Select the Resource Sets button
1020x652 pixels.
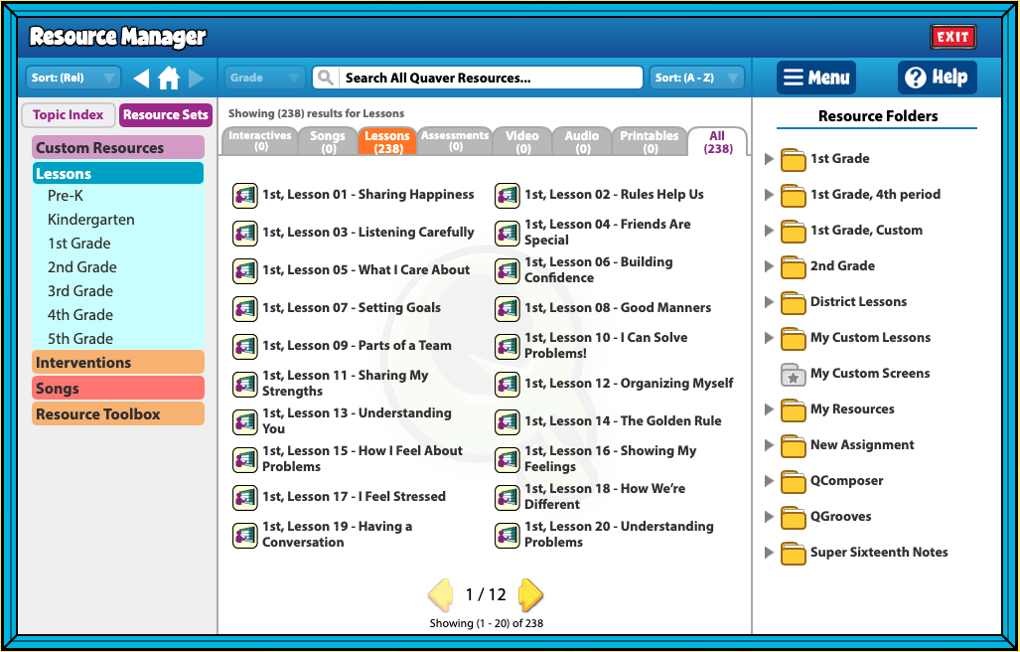click(x=165, y=115)
